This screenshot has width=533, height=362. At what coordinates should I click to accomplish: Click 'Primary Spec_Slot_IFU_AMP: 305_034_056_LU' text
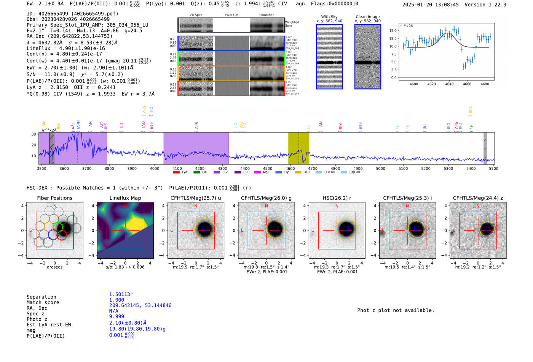[x=88, y=25]
